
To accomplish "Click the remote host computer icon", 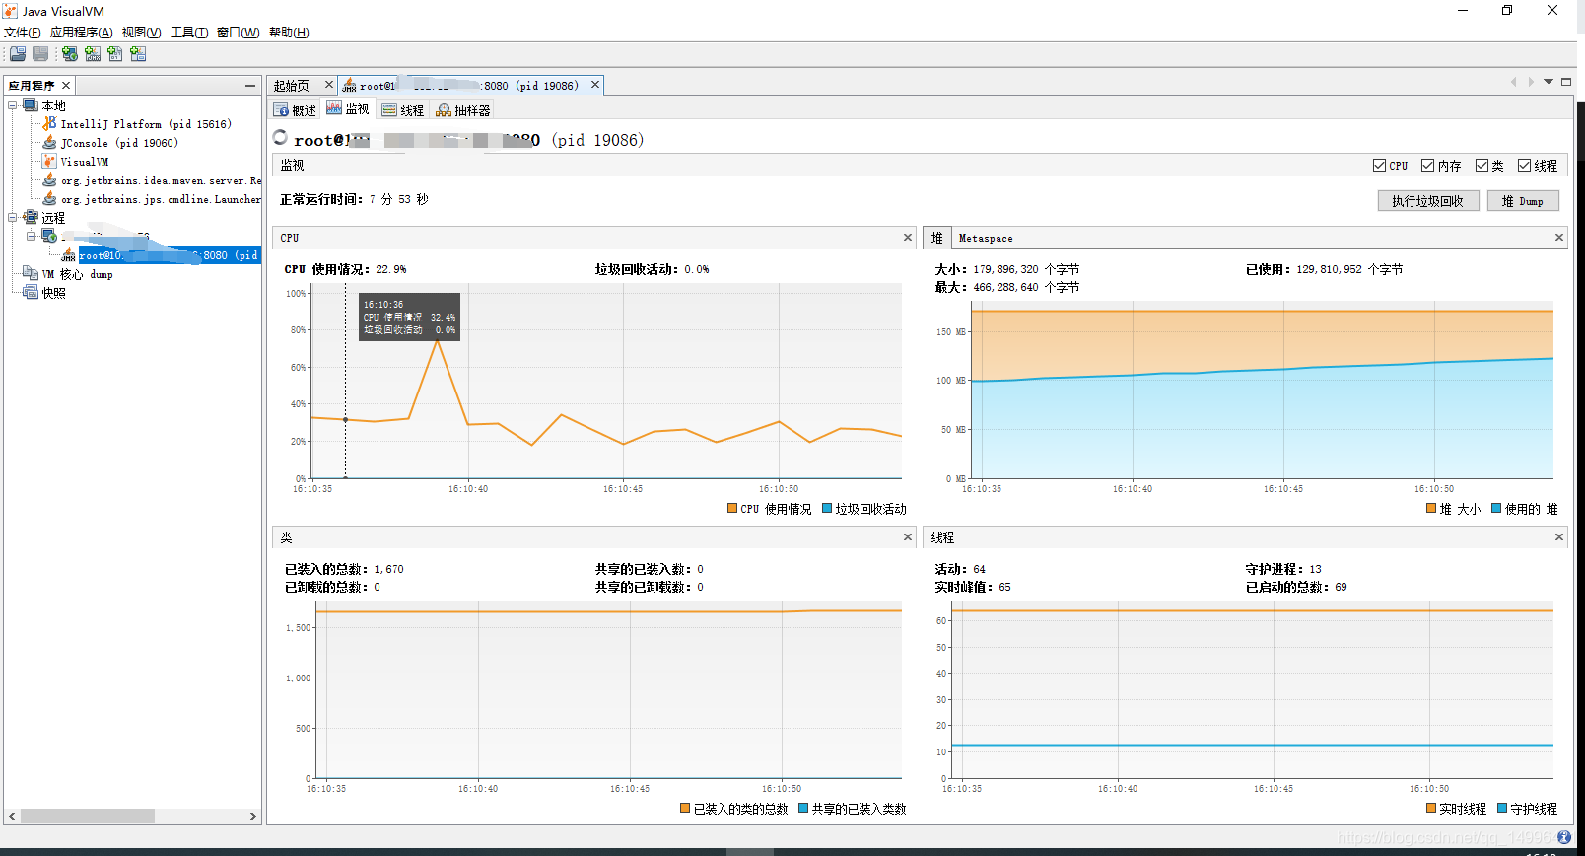I will pyautogui.click(x=49, y=237).
